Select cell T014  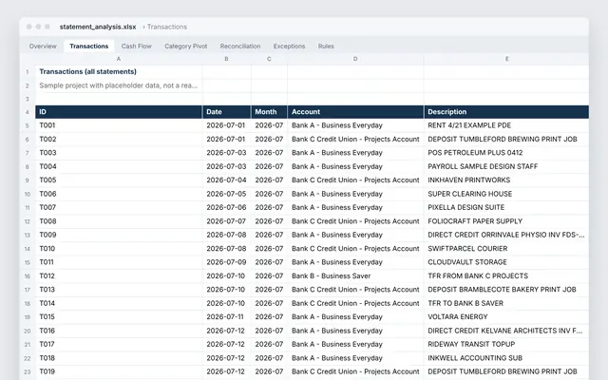pos(118,303)
